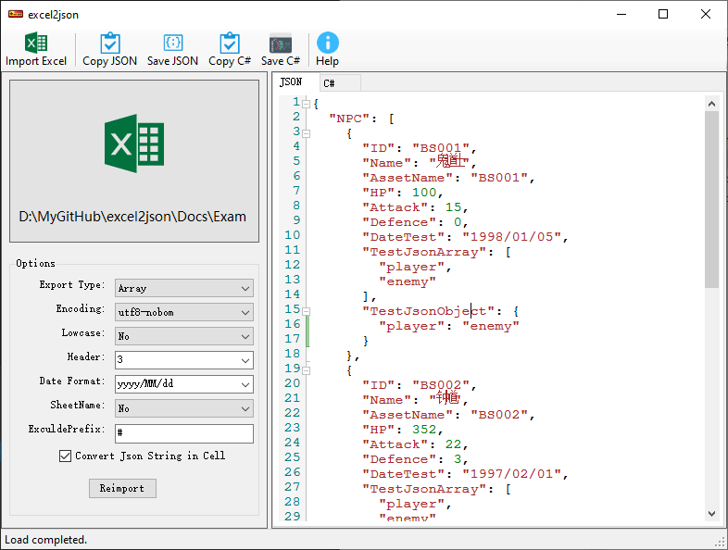
Task: Minimize the excel2json window
Action: point(621,14)
